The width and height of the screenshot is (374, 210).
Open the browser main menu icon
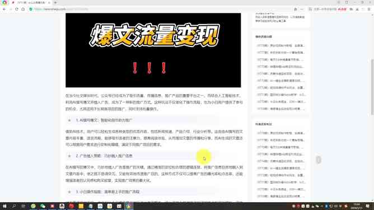369,9
